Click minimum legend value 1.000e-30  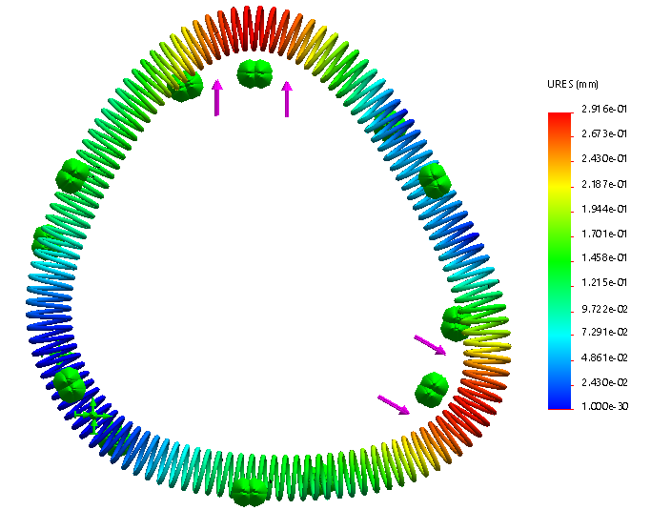[604, 406]
